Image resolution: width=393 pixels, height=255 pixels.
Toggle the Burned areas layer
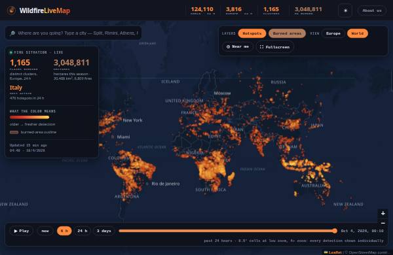pos(287,33)
